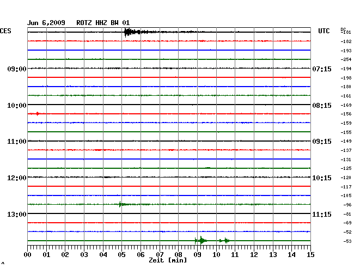The width and height of the screenshot is (354, 269).
Task: Select DC offset value -193
Action: tap(346, 51)
